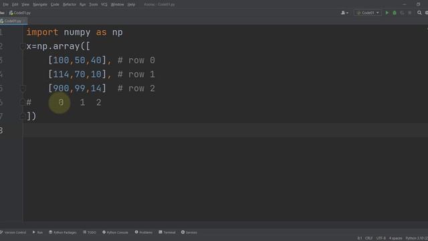Change the UTF-8 file encoding
The width and height of the screenshot is (428, 241).
[x=381, y=238]
